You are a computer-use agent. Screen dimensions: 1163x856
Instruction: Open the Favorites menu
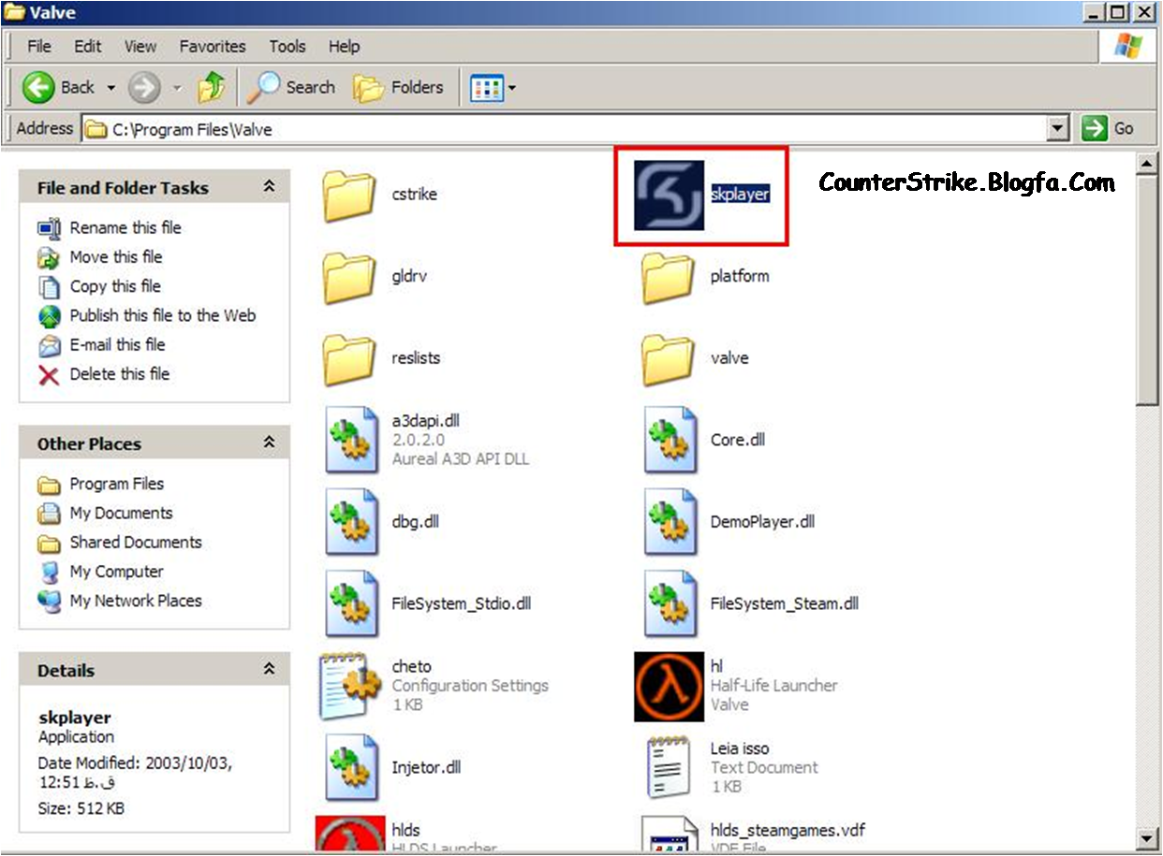tap(213, 46)
